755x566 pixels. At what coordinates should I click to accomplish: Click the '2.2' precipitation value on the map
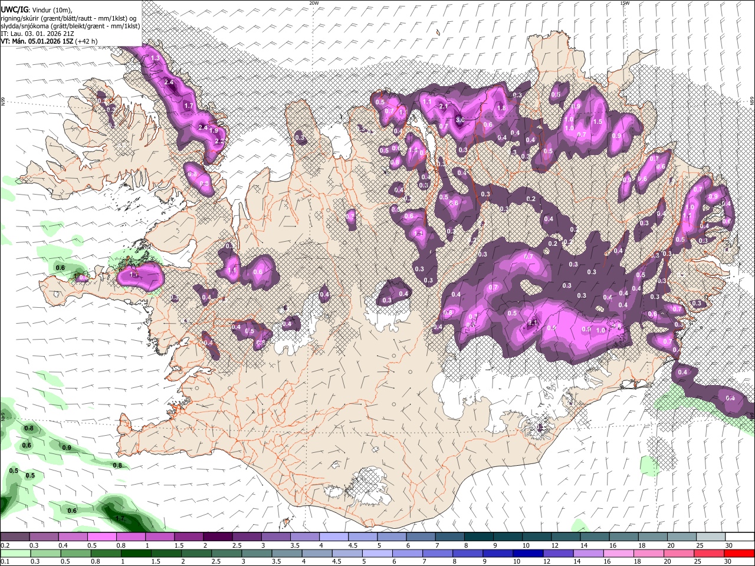coord(219,141)
